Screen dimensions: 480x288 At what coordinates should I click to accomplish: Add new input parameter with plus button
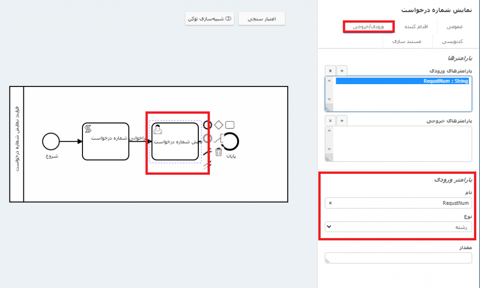pyautogui.click(x=342, y=71)
